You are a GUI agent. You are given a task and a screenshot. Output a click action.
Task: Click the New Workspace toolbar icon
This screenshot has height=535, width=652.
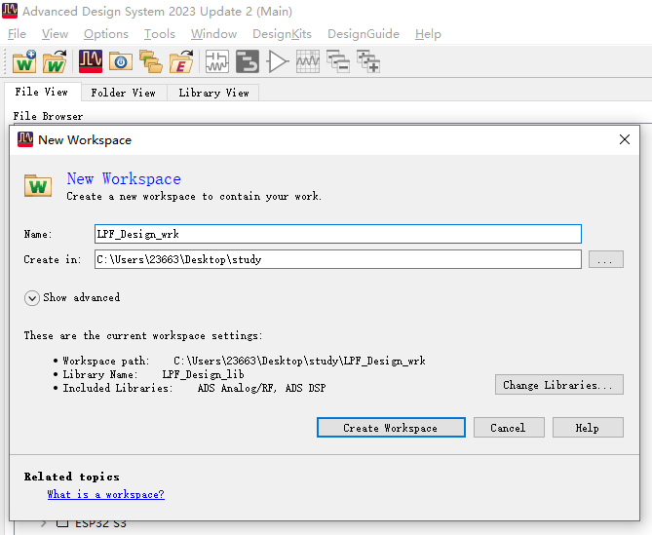coord(24,61)
